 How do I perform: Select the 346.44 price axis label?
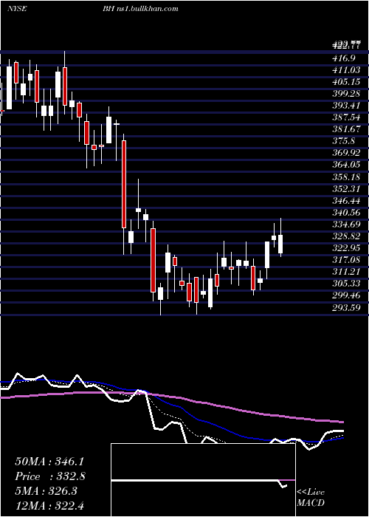click(347, 201)
